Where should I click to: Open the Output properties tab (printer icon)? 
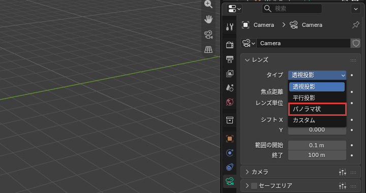tap(230, 59)
